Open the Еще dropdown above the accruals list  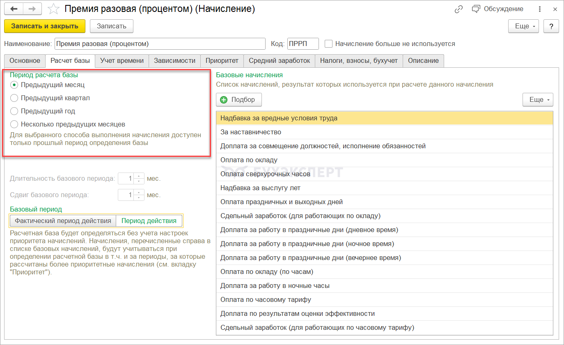538,99
